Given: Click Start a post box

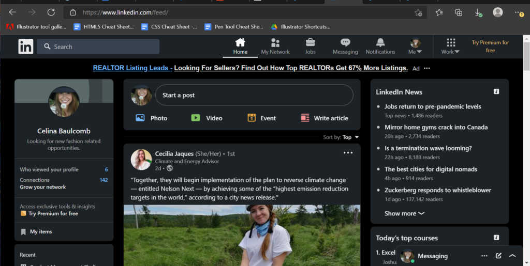Looking at the screenshot, I should click(x=254, y=95).
